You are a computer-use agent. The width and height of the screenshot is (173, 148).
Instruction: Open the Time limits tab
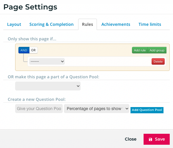[150, 24]
